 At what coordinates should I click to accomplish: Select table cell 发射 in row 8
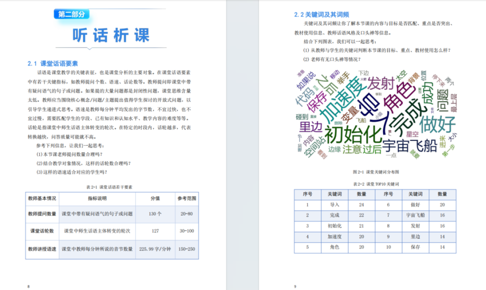(x=415, y=226)
